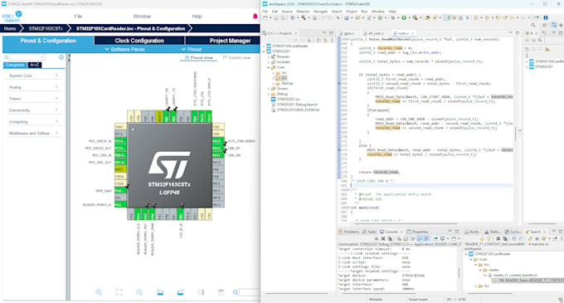Screen dimensions: 564x303
Task: Expand the Middleware and Software category
Action: click(33, 133)
